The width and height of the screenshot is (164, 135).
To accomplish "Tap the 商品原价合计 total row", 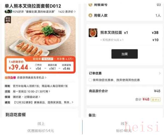I will tap(124, 91).
